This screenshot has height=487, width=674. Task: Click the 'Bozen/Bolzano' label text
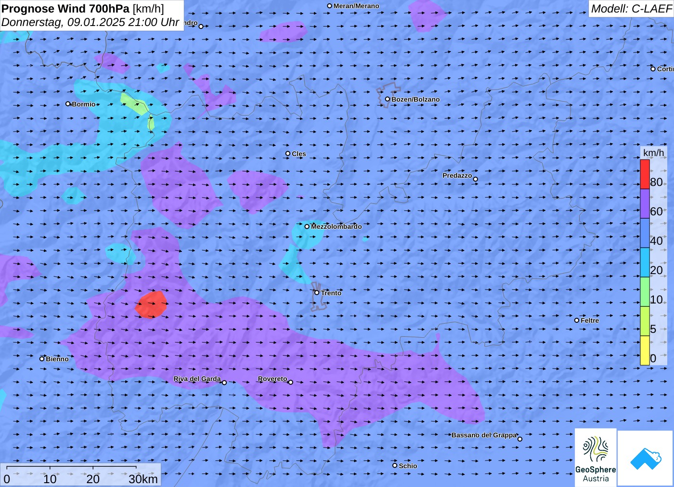(x=415, y=99)
